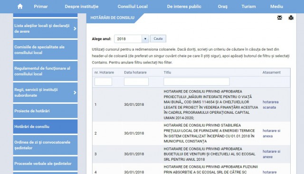Click the Cauta search button
The height and width of the screenshot is (174, 304).
[158, 38]
